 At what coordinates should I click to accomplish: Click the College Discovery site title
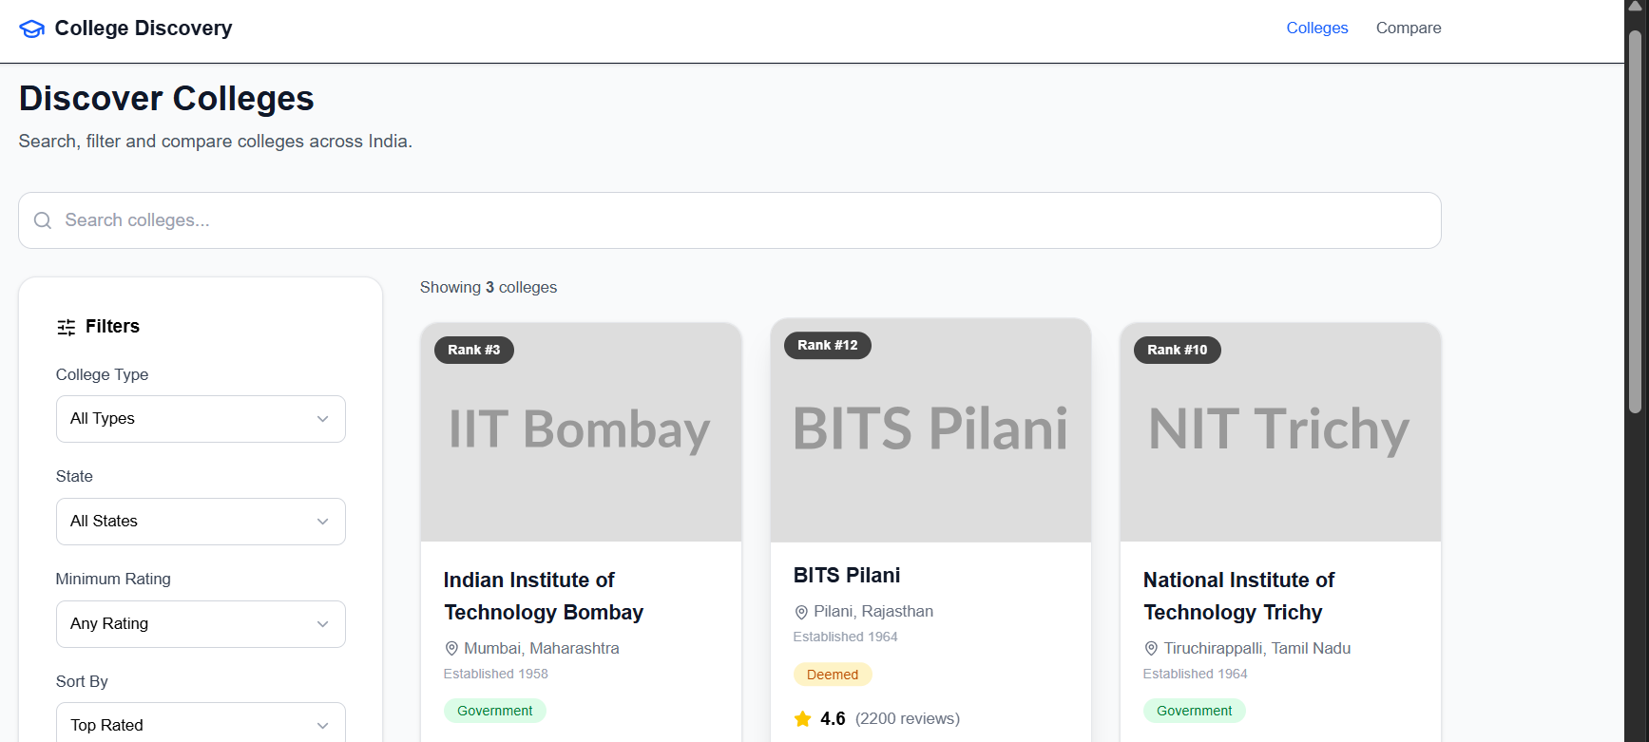[144, 29]
